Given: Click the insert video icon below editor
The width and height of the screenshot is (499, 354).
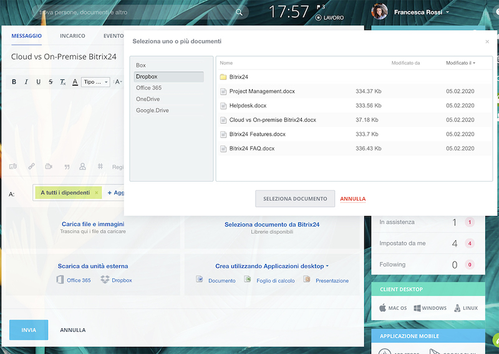Looking at the screenshot, I should 49,166.
